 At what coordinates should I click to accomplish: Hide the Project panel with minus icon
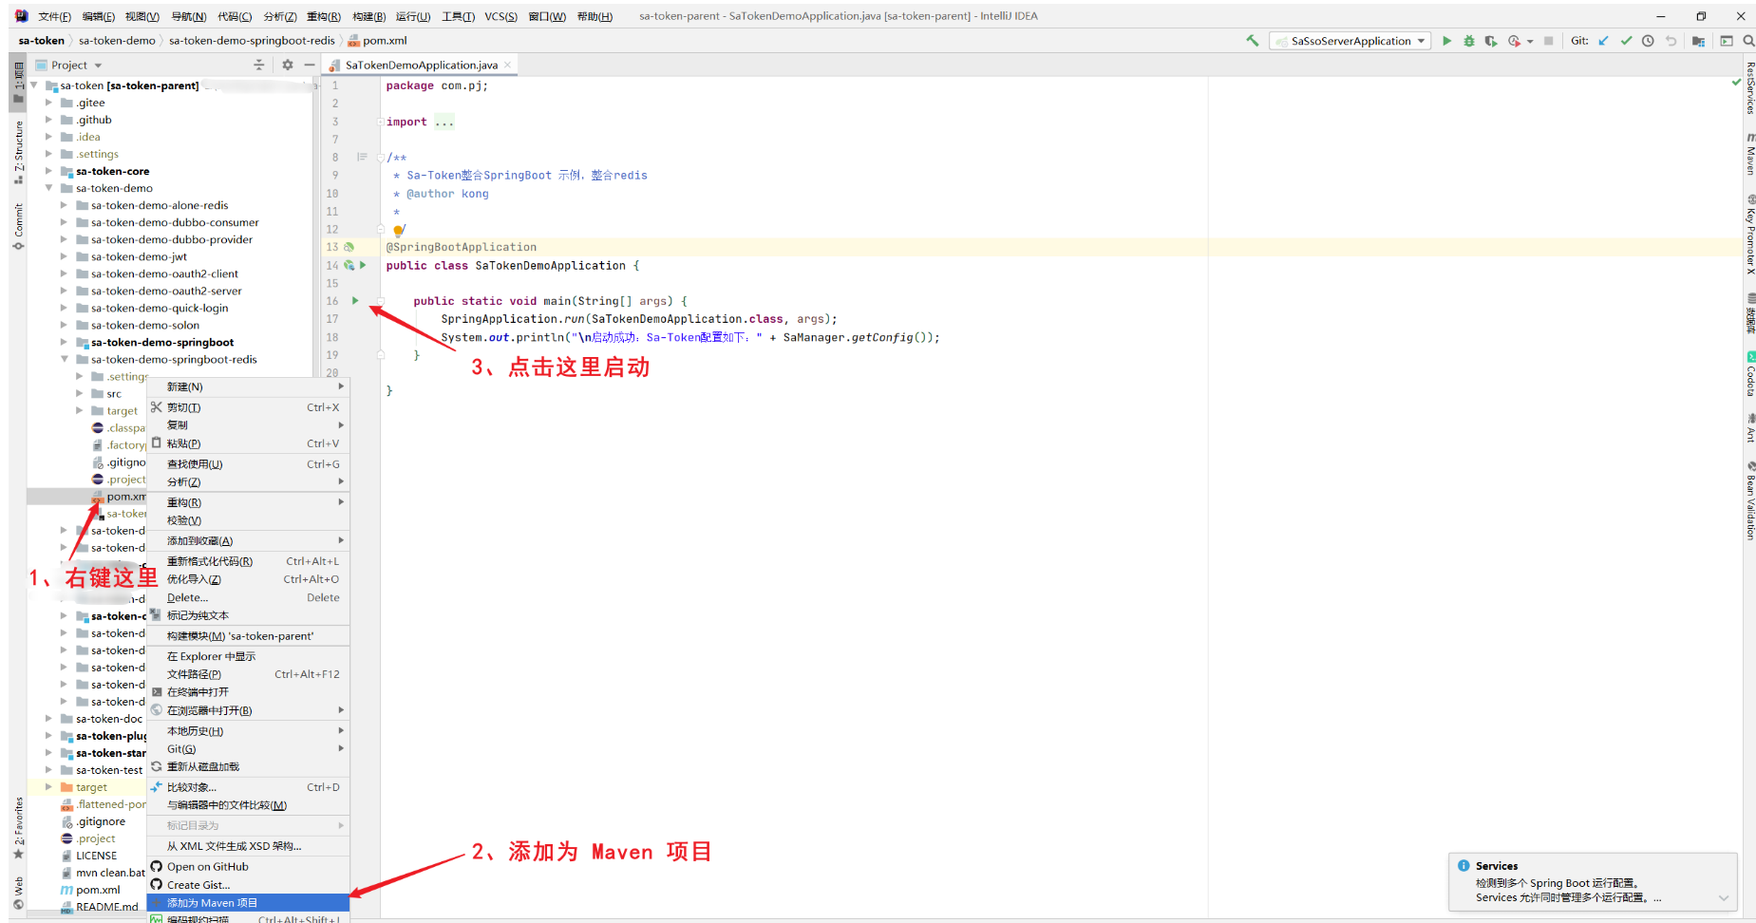point(309,65)
